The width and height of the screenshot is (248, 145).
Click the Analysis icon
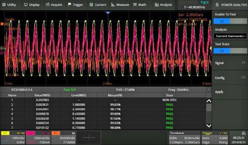[x=156, y=5]
